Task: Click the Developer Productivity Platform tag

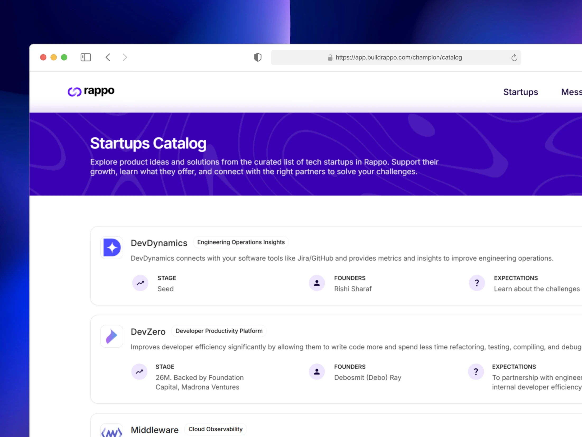Action: [219, 331]
